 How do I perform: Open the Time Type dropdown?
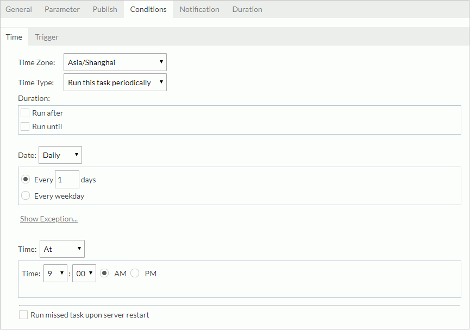click(114, 82)
